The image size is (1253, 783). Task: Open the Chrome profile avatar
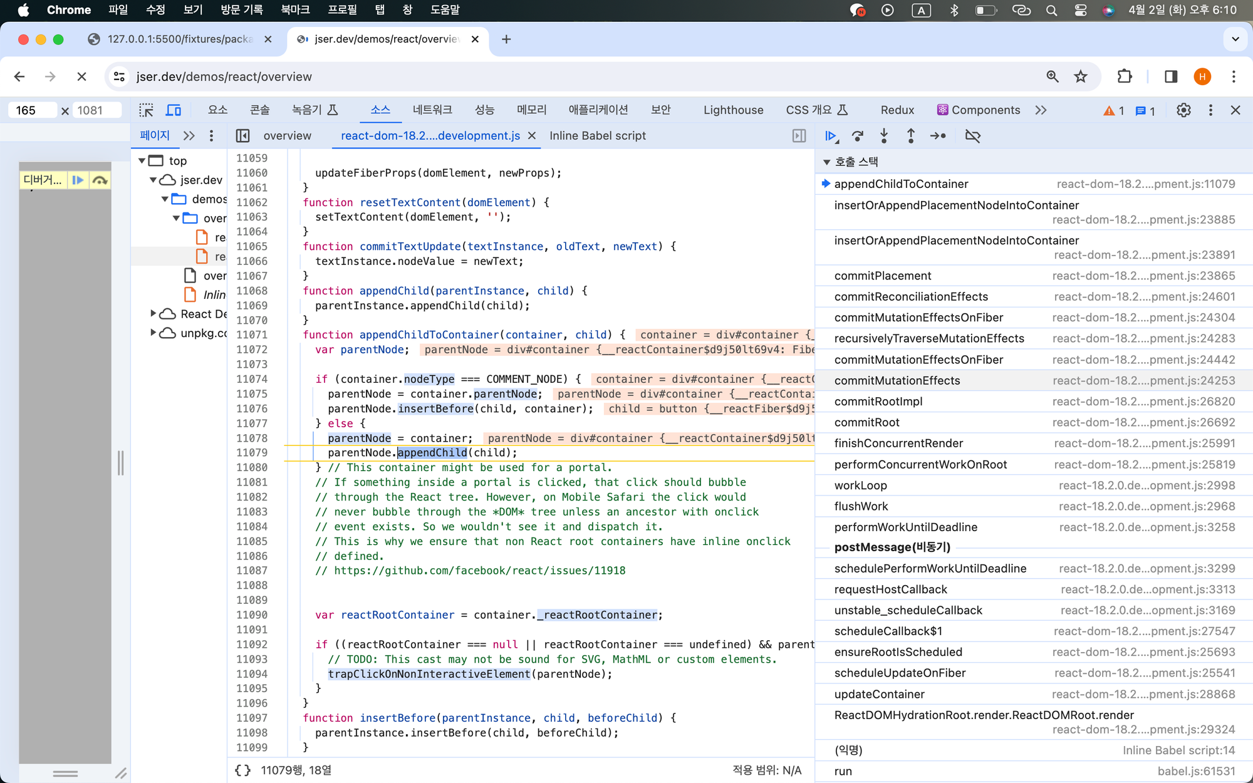pos(1202,76)
